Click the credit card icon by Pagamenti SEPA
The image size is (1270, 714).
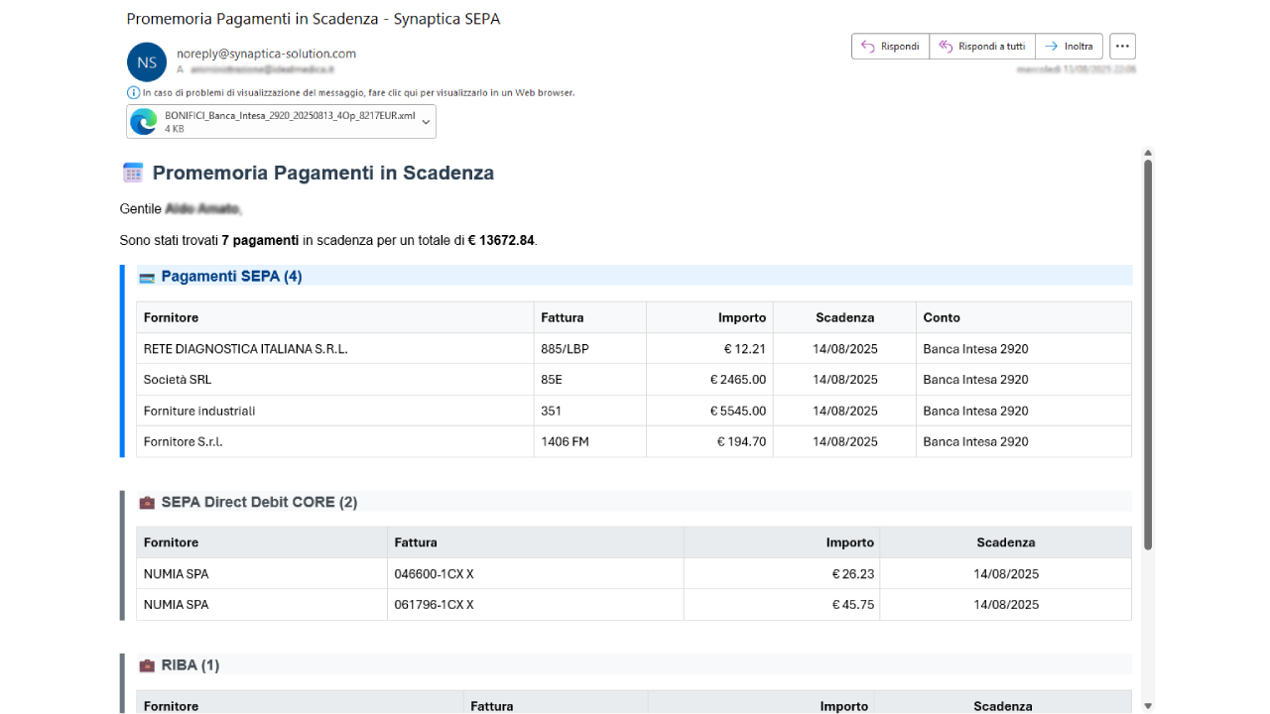coord(147,278)
